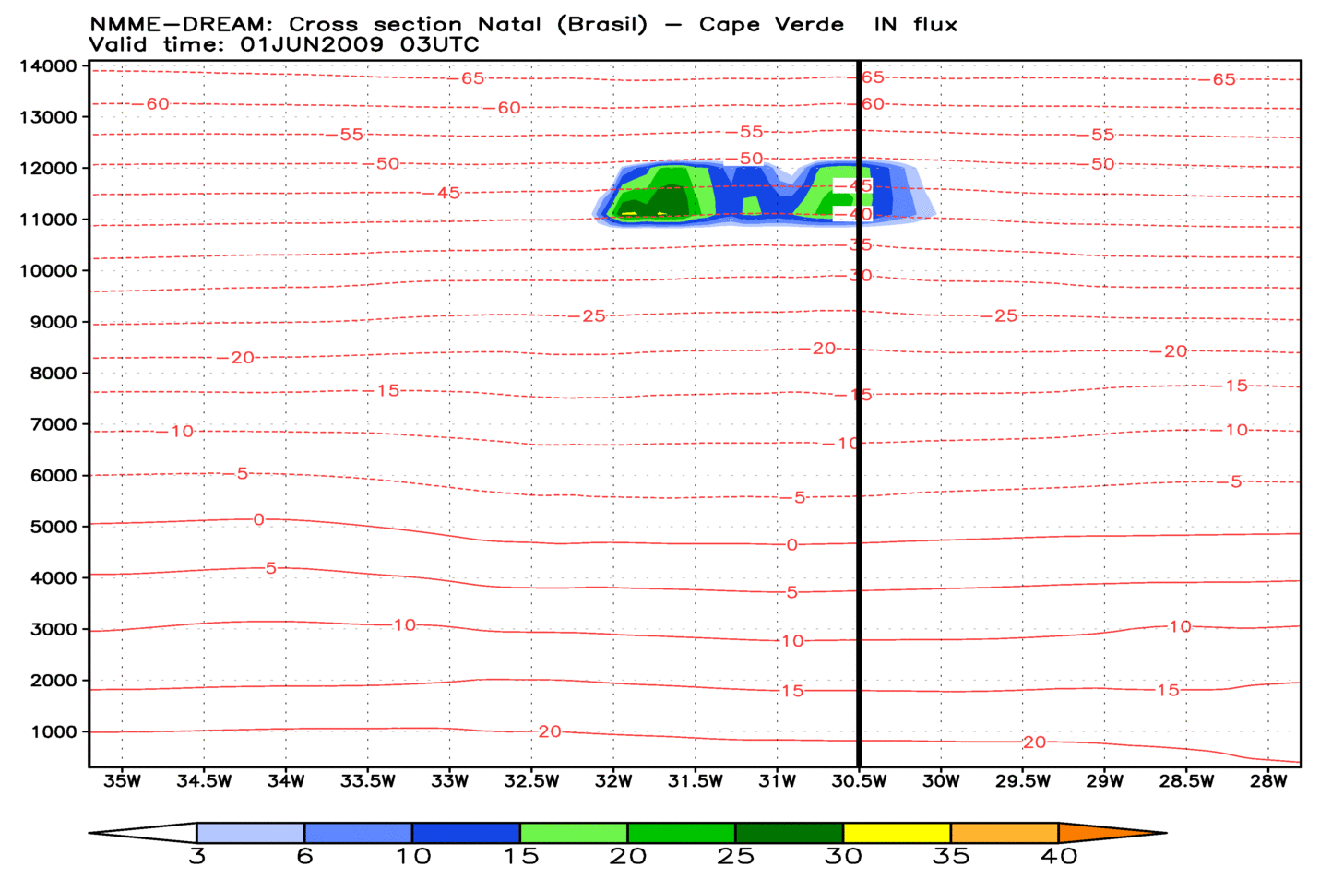Click the 35W longitude axis label

point(122,782)
